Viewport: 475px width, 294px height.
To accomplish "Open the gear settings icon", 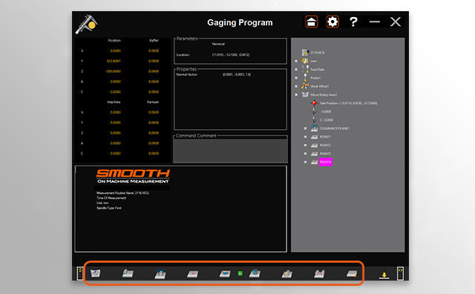I will pos(332,22).
